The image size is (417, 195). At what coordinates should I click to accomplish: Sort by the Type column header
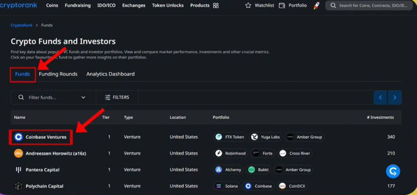coord(129,117)
